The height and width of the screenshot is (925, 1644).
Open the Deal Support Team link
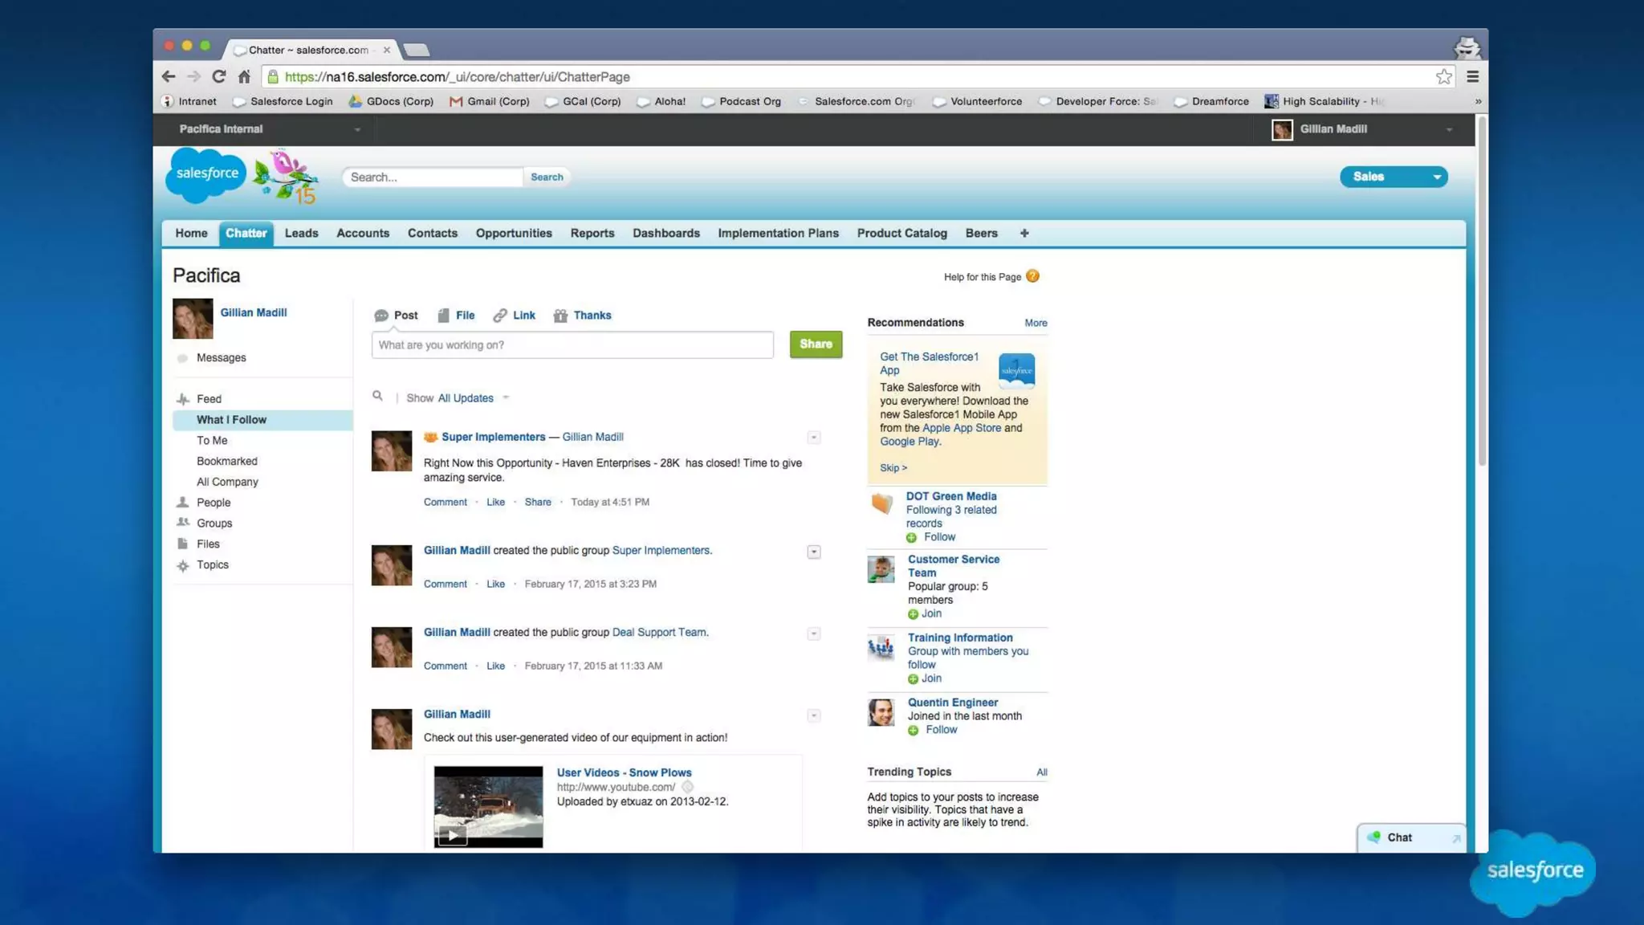[x=659, y=632]
